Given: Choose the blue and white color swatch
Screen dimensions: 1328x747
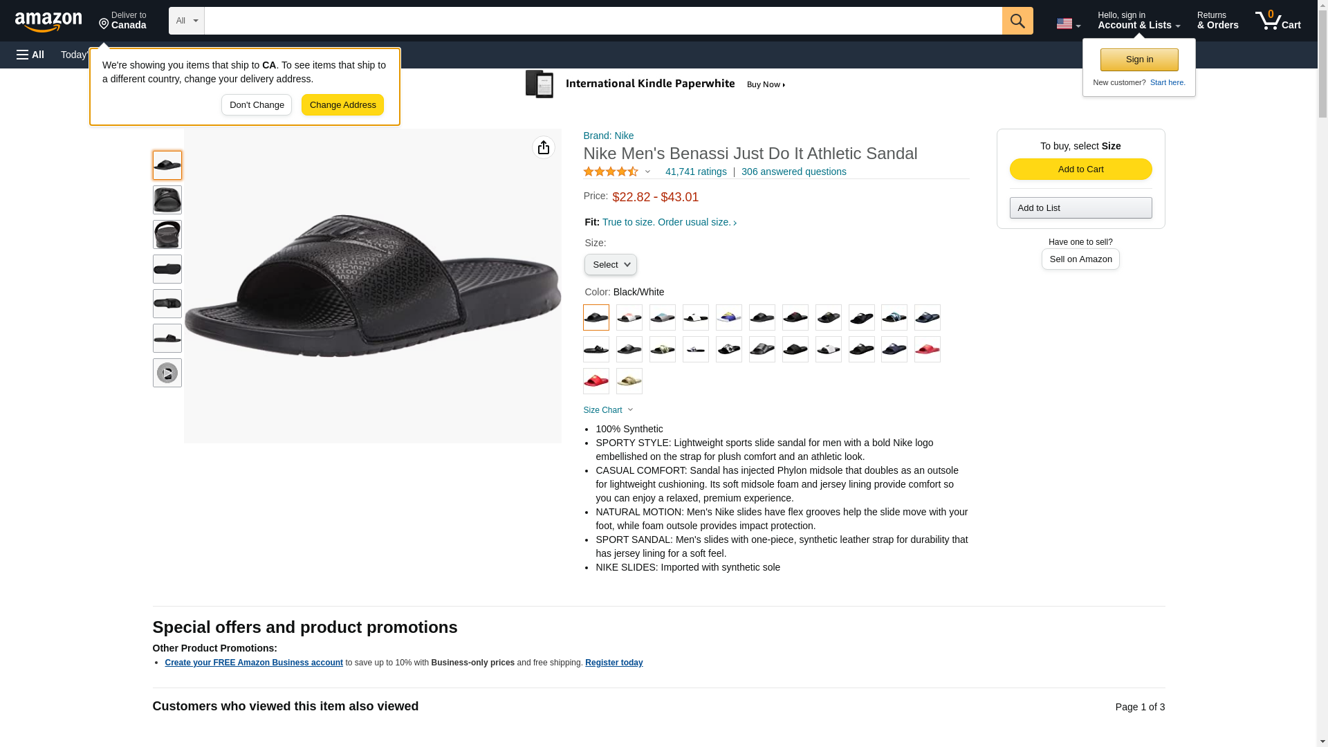Looking at the screenshot, I should click(x=728, y=317).
